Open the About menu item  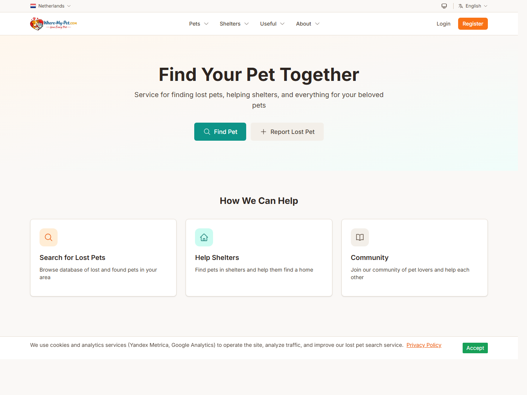tap(307, 24)
